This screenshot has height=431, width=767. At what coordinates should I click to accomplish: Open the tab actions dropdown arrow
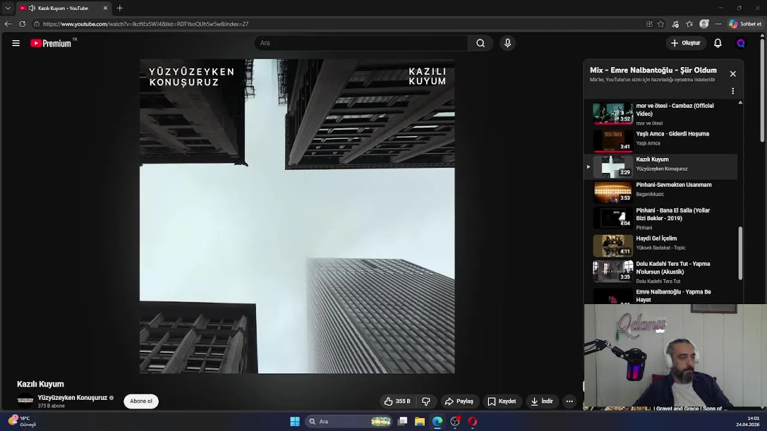point(8,8)
